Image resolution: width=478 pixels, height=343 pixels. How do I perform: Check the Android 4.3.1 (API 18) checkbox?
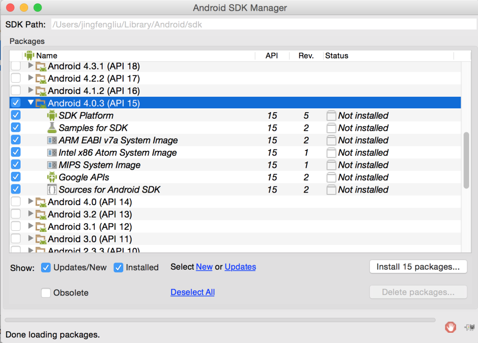(15, 66)
